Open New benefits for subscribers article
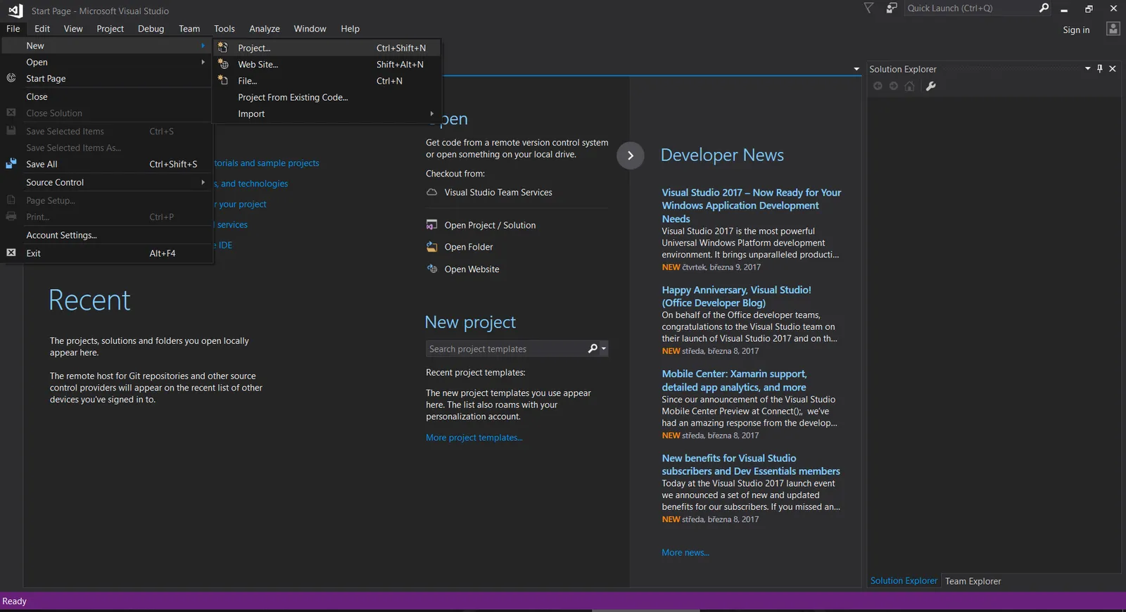 coord(751,464)
